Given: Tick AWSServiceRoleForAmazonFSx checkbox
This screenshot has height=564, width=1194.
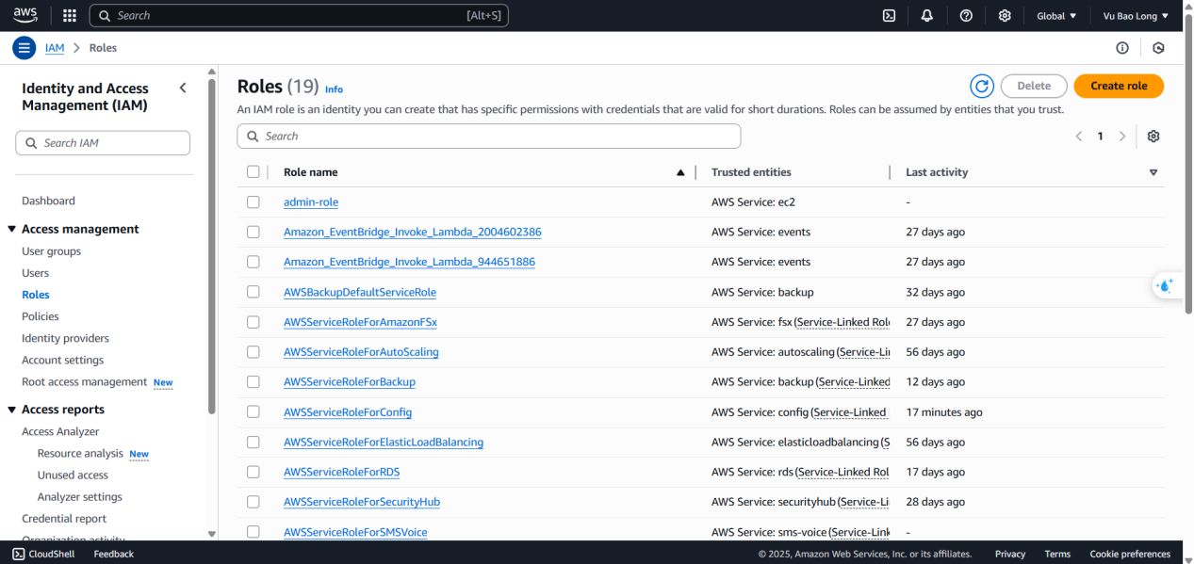Looking at the screenshot, I should pyautogui.click(x=253, y=322).
